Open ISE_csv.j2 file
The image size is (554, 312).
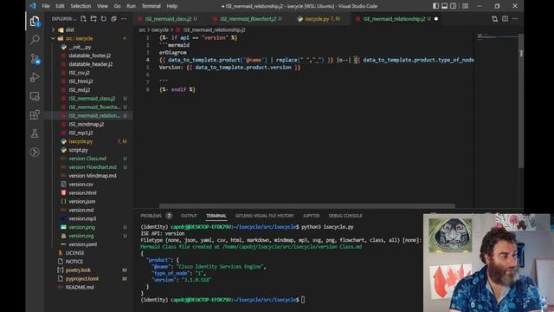click(x=79, y=73)
